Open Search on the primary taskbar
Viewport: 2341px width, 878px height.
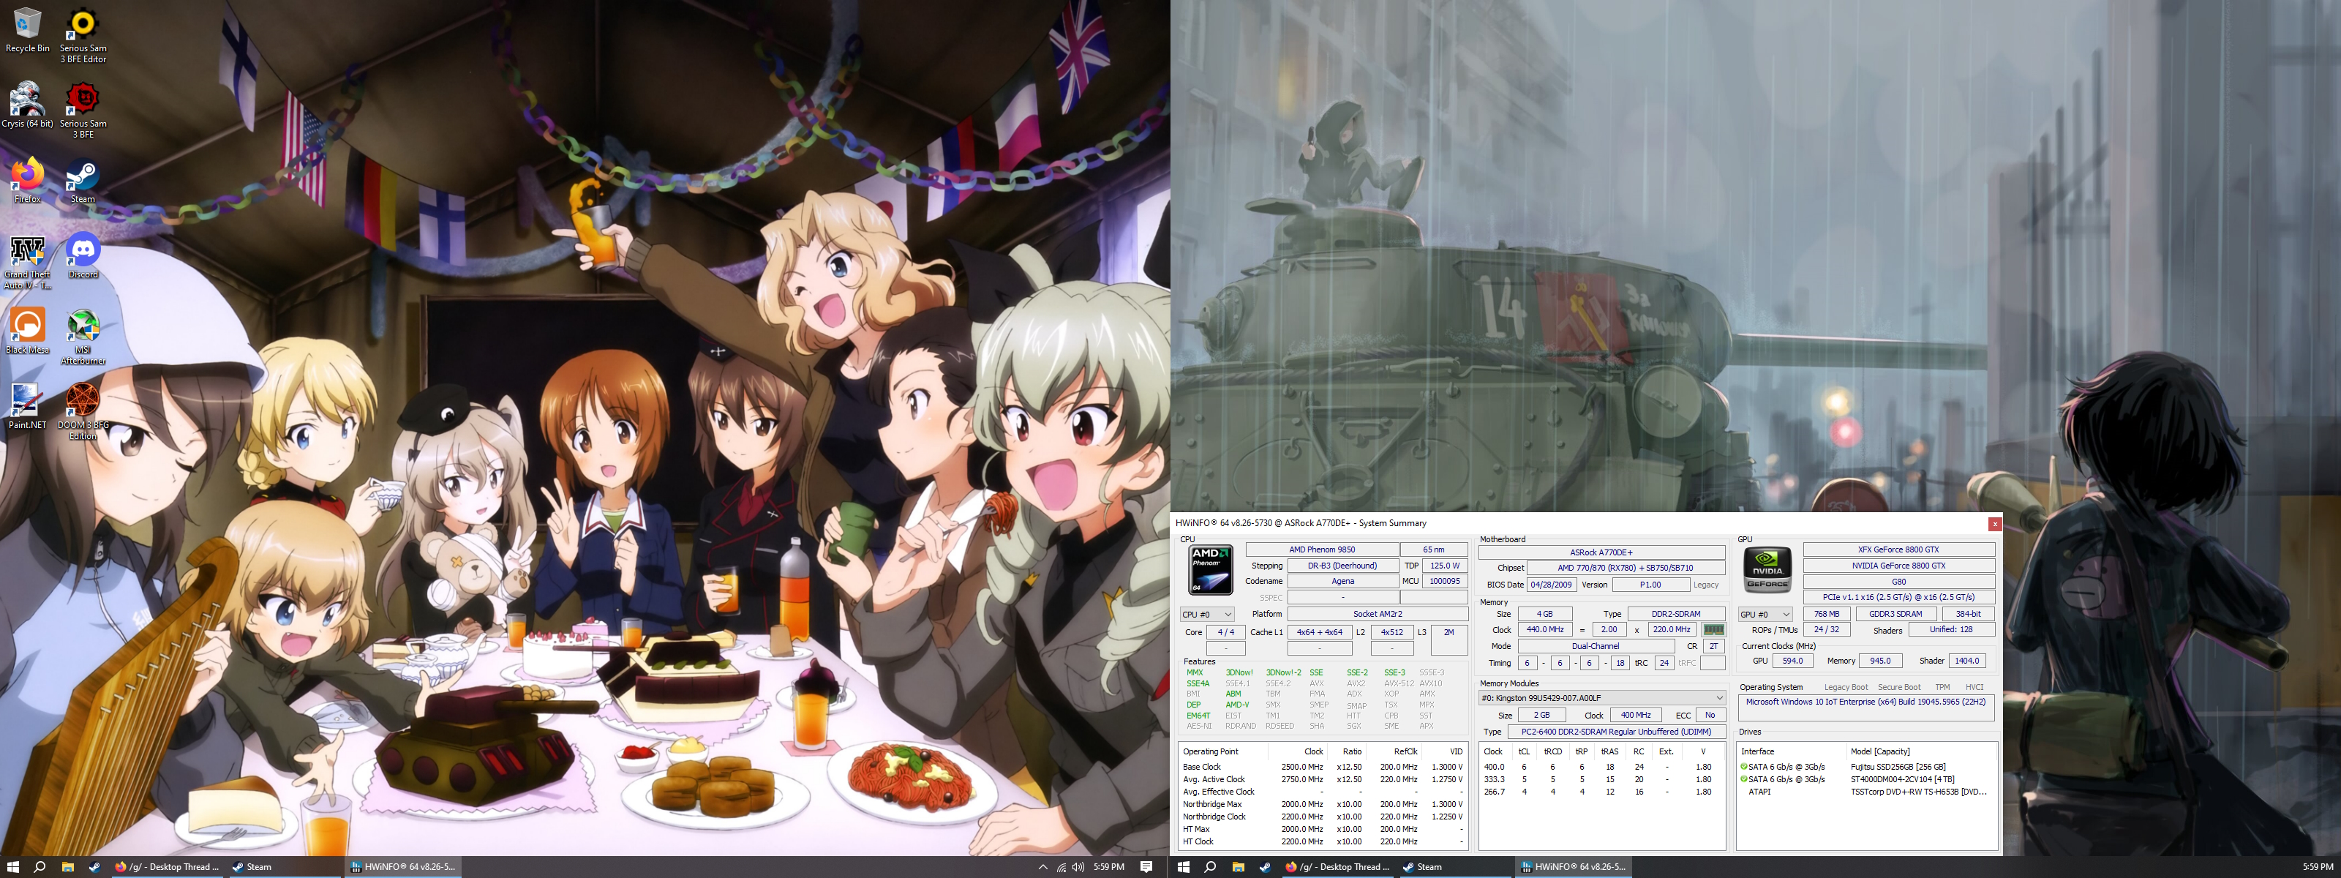coord(40,867)
